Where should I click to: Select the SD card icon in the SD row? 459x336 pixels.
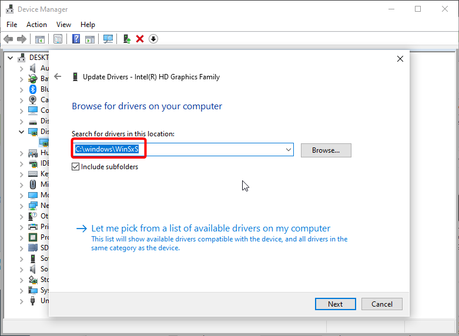pos(33,248)
